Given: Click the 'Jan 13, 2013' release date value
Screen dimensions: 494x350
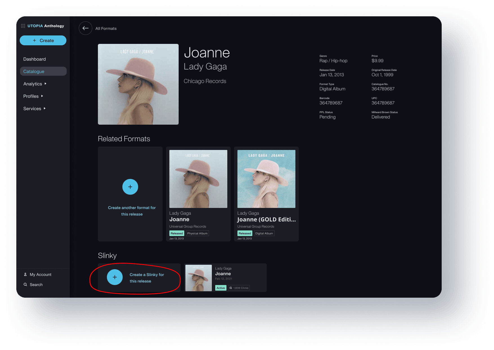Looking at the screenshot, I should point(331,75).
